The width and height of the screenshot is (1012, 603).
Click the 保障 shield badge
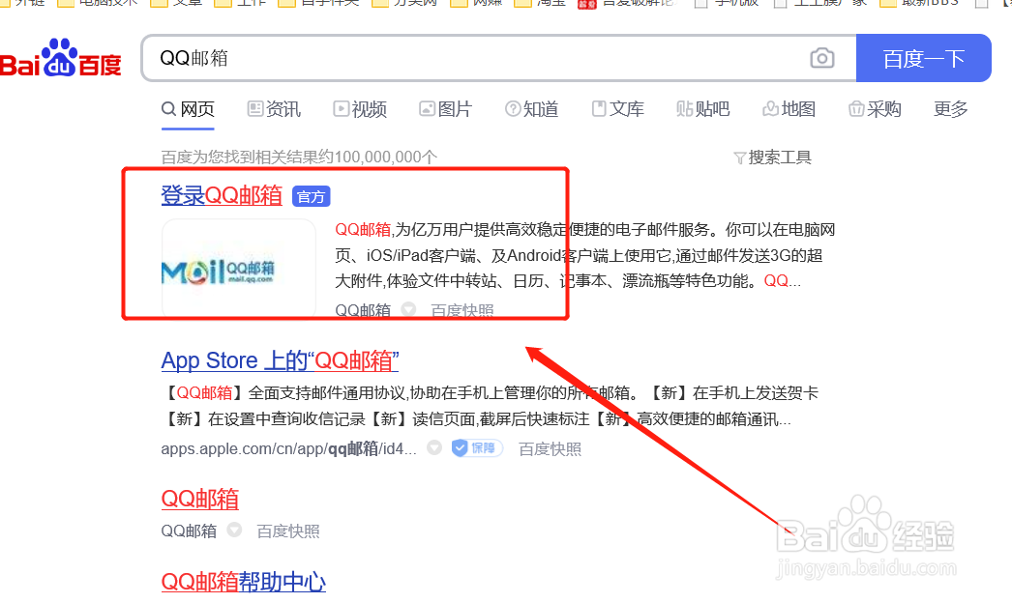(477, 447)
